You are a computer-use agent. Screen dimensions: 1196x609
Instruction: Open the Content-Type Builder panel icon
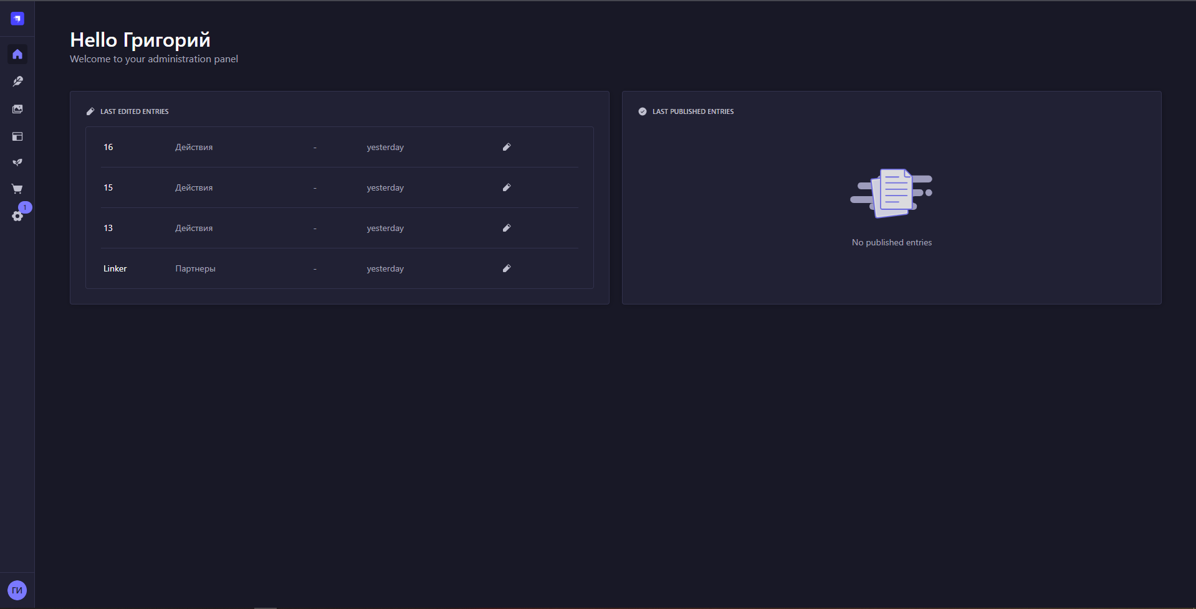(17, 136)
